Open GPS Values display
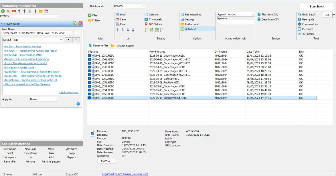Viewport: 336px width, 176px height. pos(153,24)
